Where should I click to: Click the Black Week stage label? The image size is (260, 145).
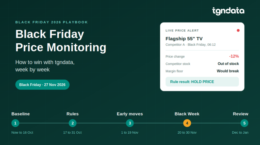pyautogui.click(x=187, y=114)
